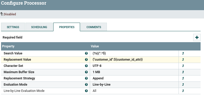Screen dimensions: 204x95
Task: Switch to the Scheduling tab
Action: coord(39,27)
